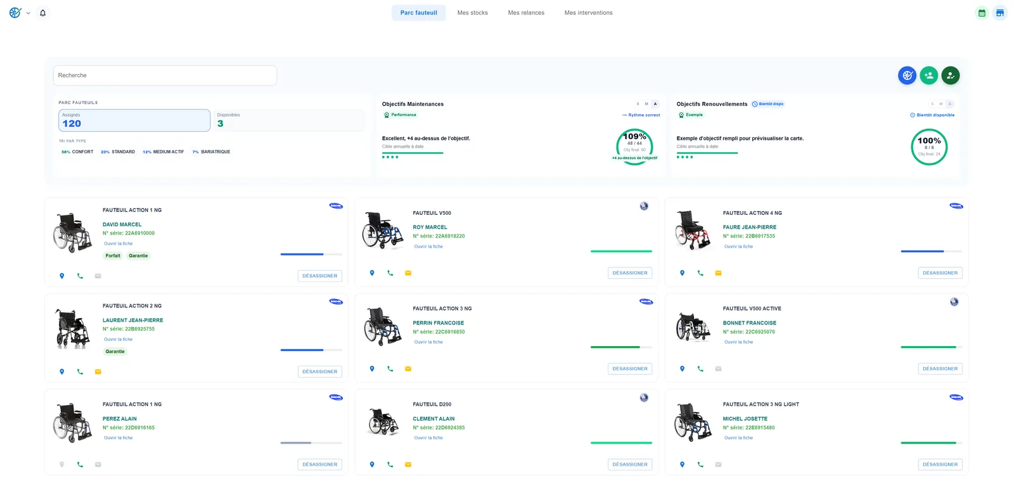
Task: Select period M in Objectifs Maintenances
Action: pyautogui.click(x=646, y=104)
